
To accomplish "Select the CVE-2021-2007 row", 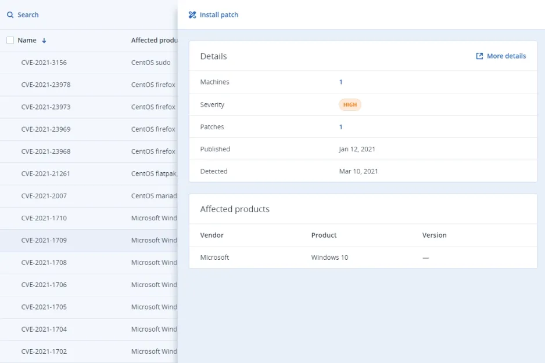I will coord(44,196).
